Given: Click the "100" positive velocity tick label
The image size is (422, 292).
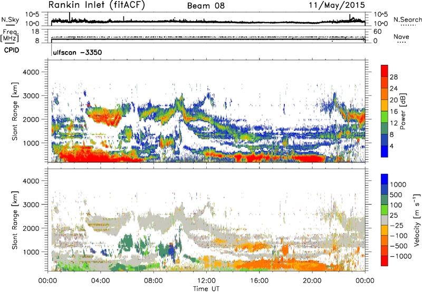Looking at the screenshot, I should (396, 205).
